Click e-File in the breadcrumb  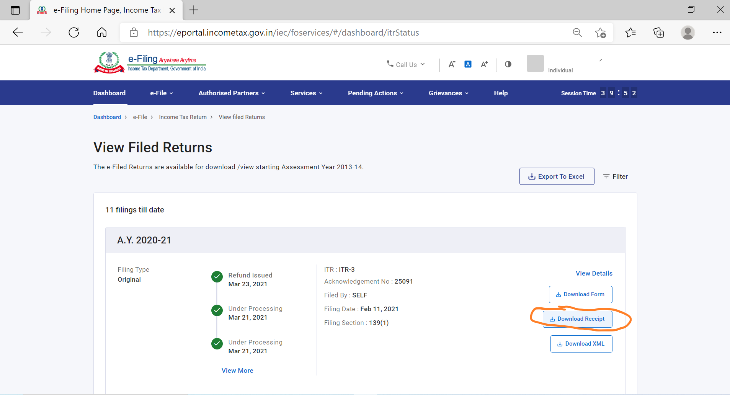(x=140, y=117)
